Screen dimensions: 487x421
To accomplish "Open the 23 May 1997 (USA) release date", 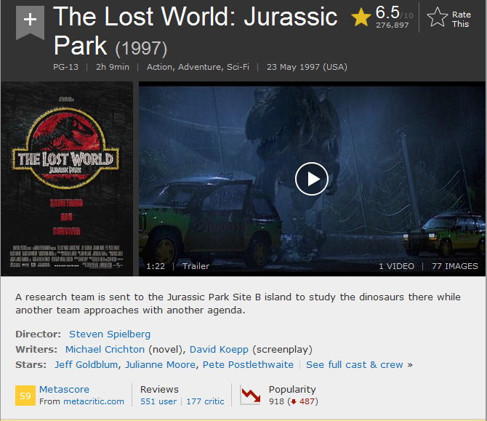I will [x=307, y=67].
